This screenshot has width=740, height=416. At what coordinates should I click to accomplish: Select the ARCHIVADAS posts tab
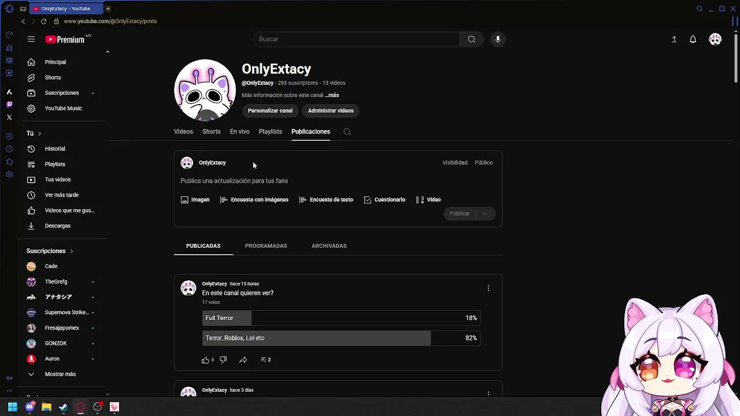pyautogui.click(x=329, y=246)
